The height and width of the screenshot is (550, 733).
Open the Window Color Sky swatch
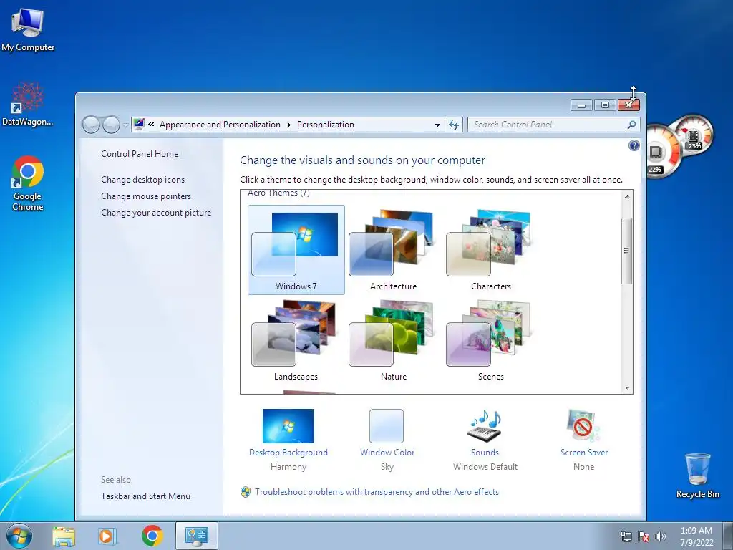pos(386,425)
